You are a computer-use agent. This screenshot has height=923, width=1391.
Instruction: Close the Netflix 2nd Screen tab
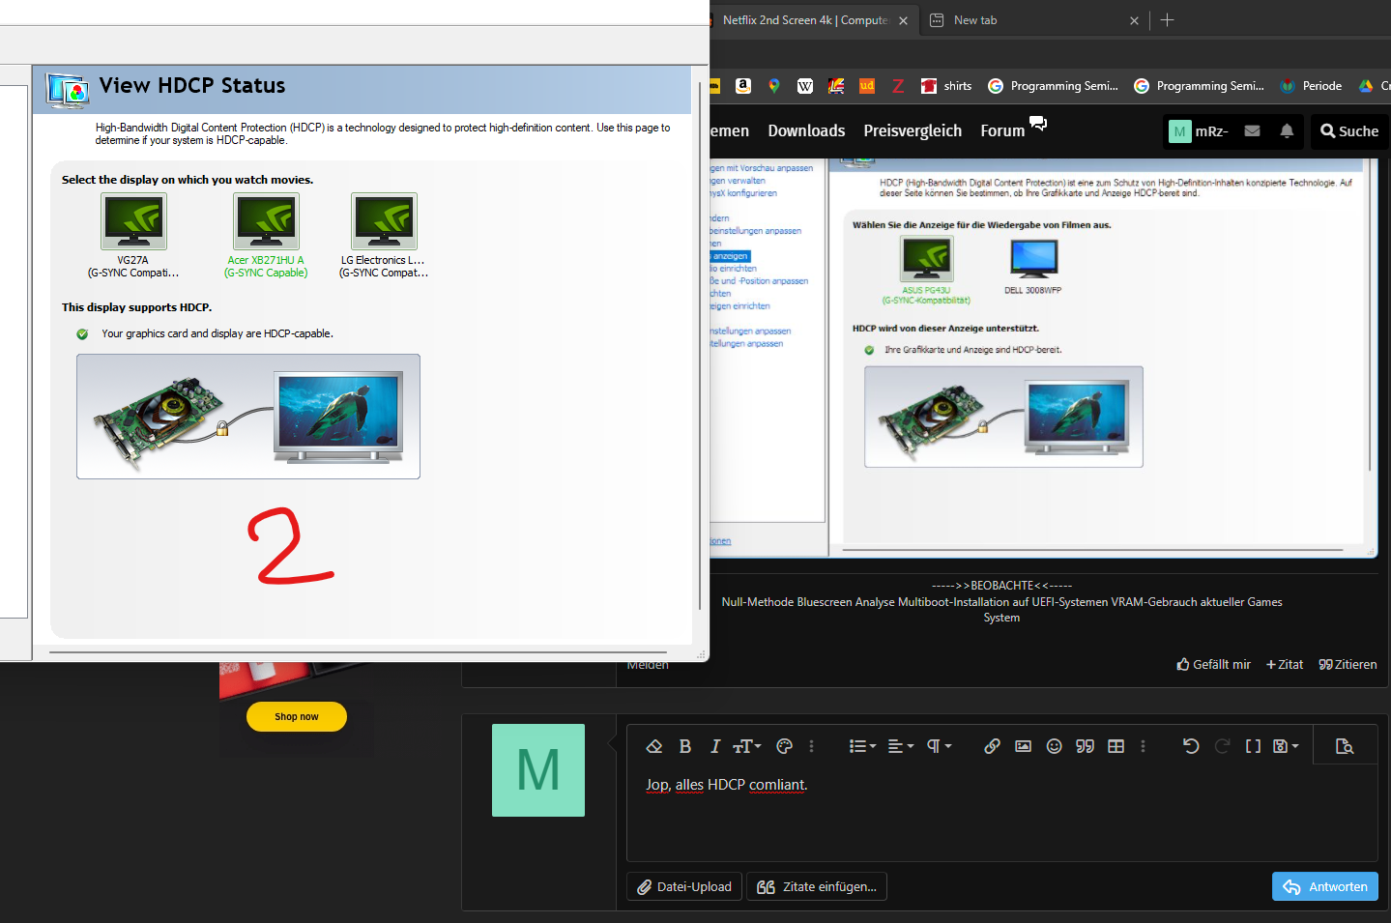pyautogui.click(x=903, y=20)
